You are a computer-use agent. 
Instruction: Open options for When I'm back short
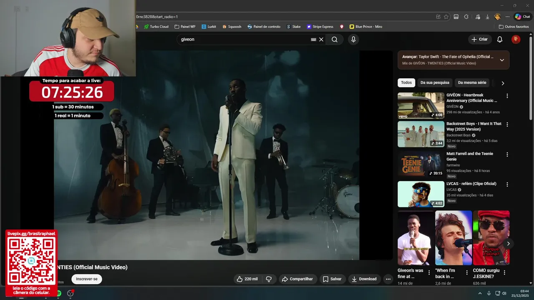[467, 273]
